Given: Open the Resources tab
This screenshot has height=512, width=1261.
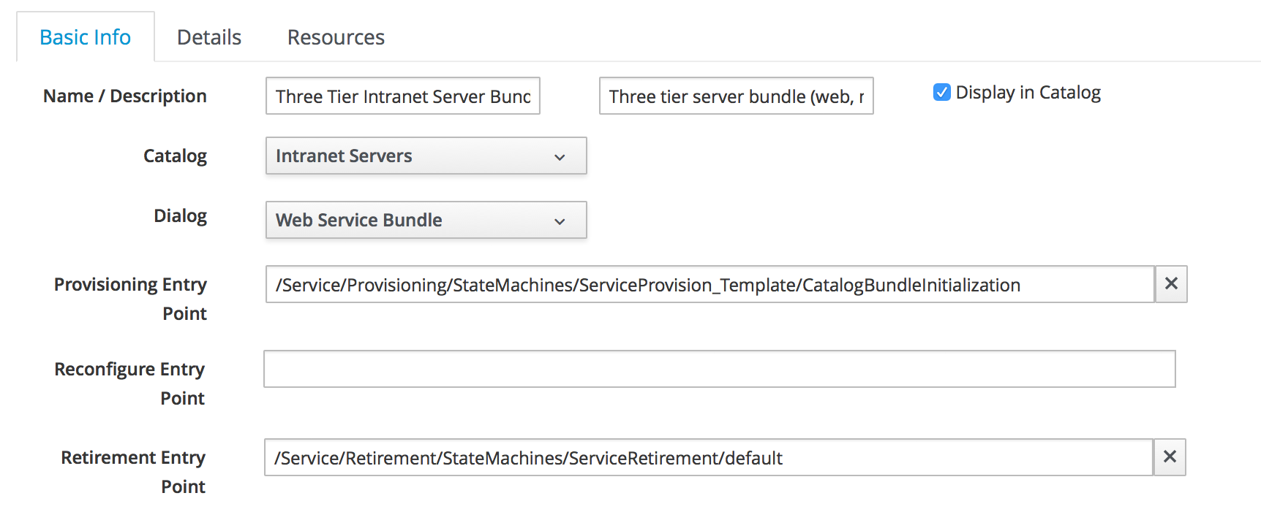Looking at the screenshot, I should (x=336, y=37).
